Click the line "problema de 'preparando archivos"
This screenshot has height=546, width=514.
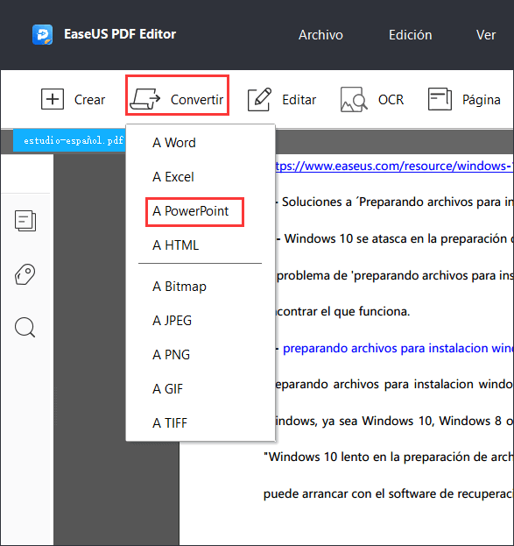(x=395, y=276)
